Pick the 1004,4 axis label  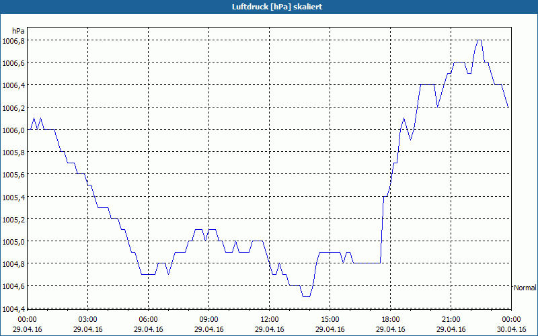tap(13, 309)
